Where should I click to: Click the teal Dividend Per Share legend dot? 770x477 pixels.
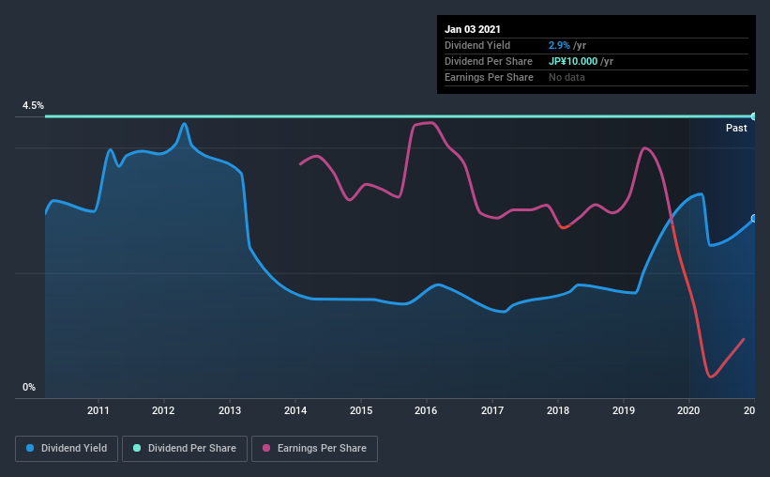[137, 448]
